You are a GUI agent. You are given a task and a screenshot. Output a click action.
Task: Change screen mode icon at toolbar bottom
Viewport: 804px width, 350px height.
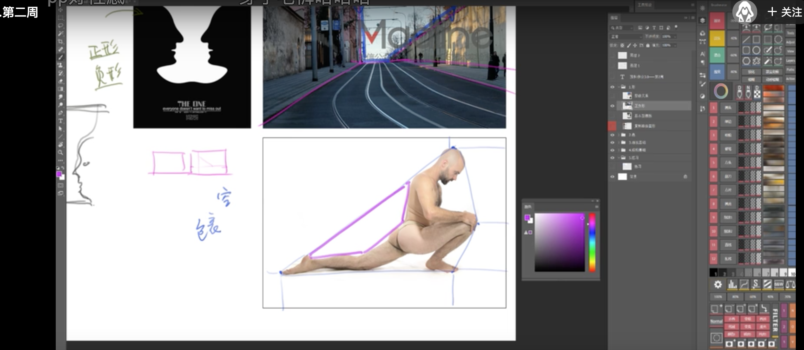(x=61, y=193)
